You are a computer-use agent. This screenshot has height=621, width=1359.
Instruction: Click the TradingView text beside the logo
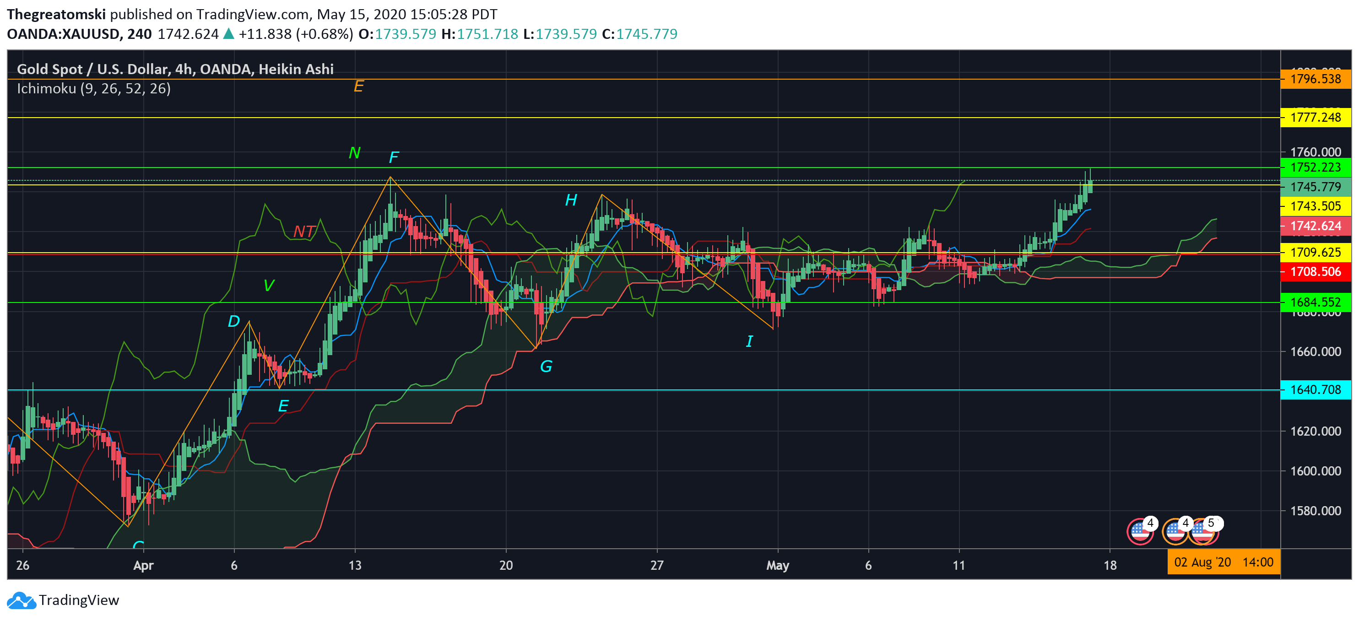(x=79, y=600)
